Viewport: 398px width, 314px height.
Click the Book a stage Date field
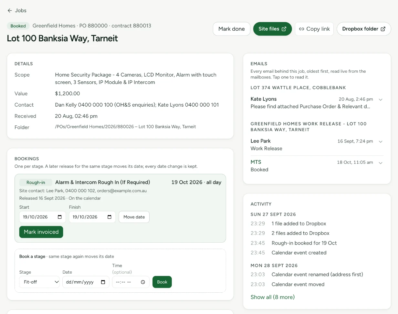point(86,282)
